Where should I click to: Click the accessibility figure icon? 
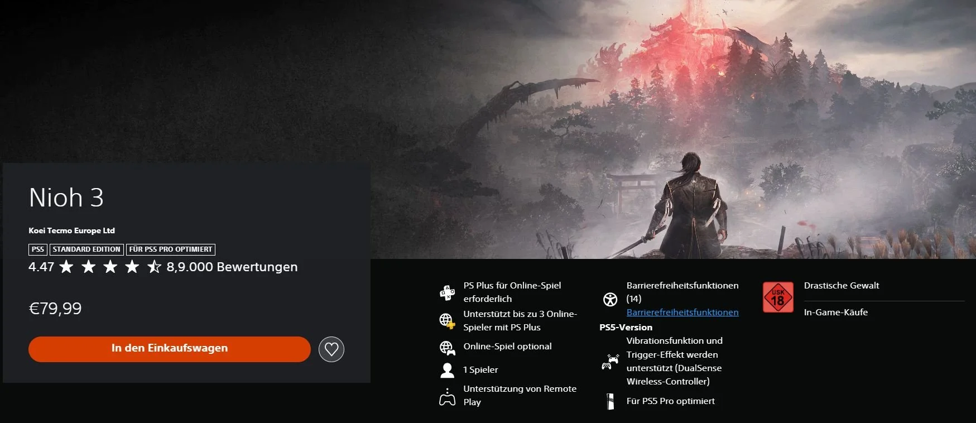click(x=610, y=300)
